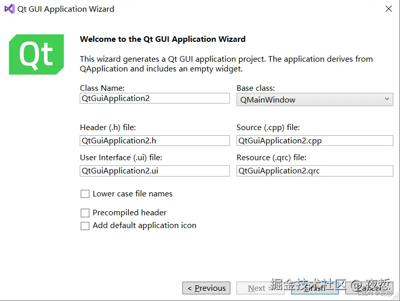Toggle Lower case file names checkbox
The height and width of the screenshot is (301, 400).
click(x=85, y=194)
